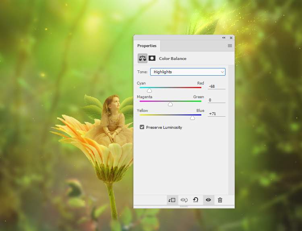Toggle the Preserve Luminosity checkbox

coord(142,127)
